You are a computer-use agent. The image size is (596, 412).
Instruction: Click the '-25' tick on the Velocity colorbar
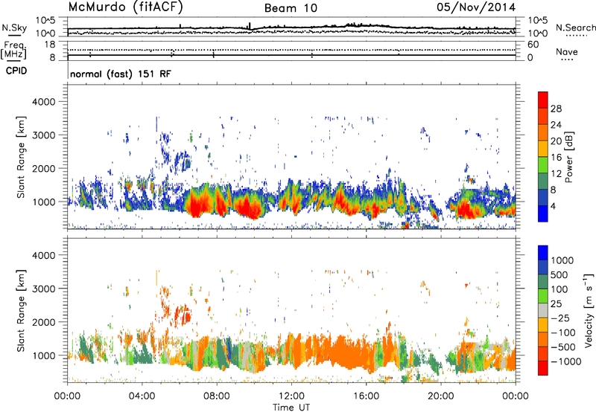click(x=559, y=318)
